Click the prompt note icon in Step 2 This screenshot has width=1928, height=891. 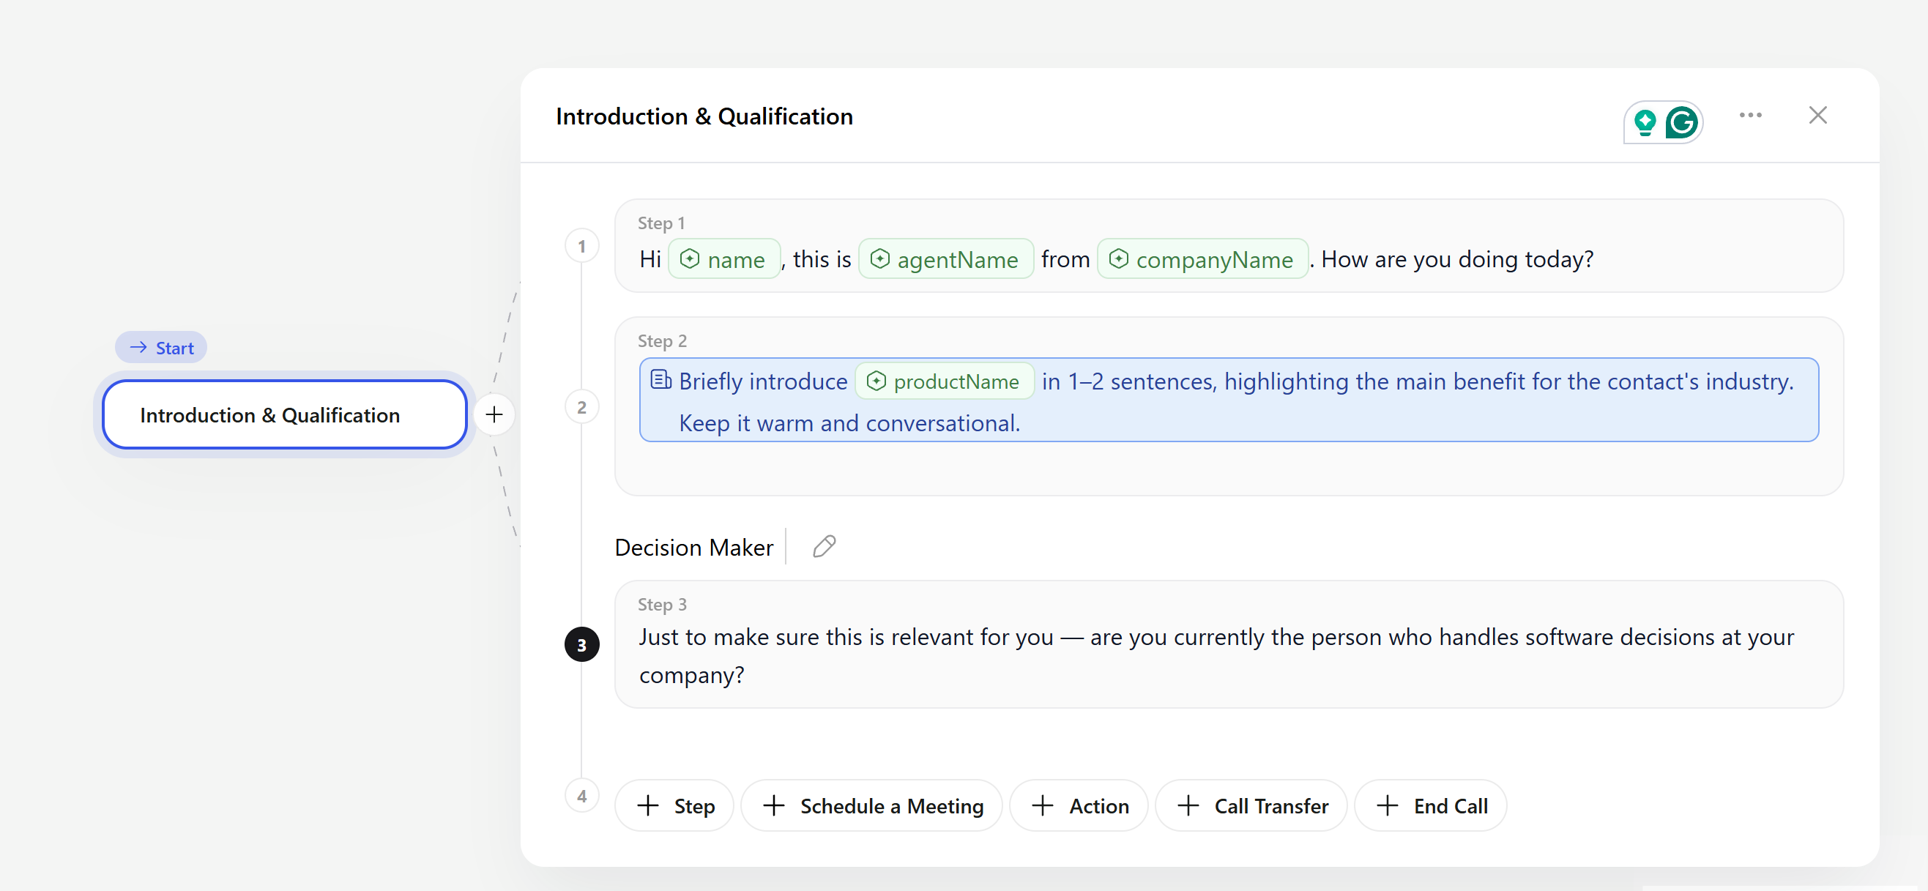(x=660, y=380)
